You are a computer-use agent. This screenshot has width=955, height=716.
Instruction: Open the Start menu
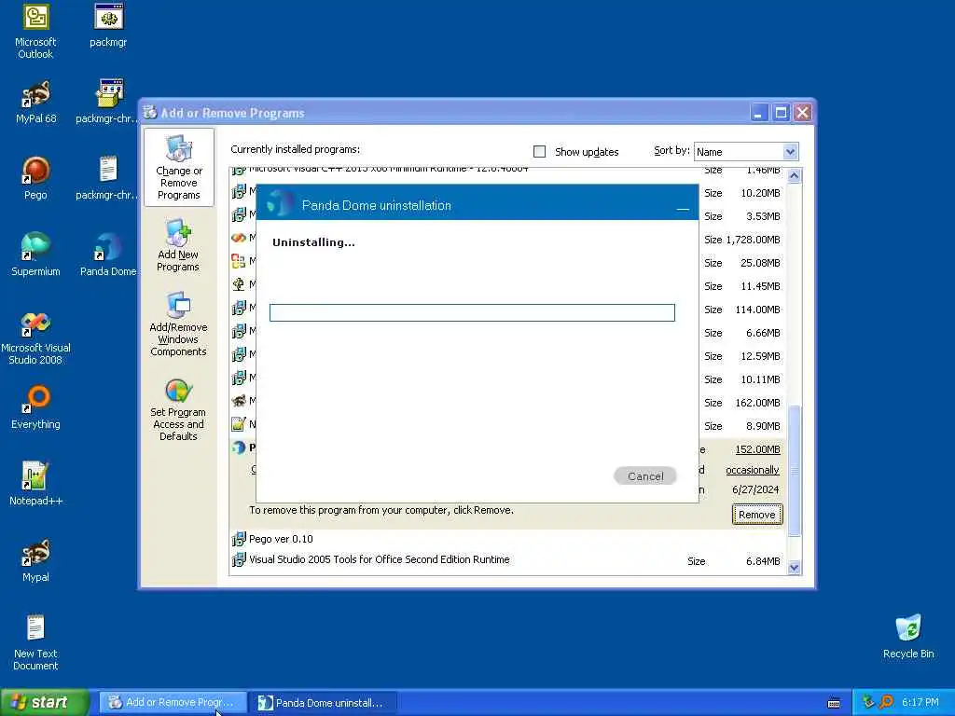point(45,702)
